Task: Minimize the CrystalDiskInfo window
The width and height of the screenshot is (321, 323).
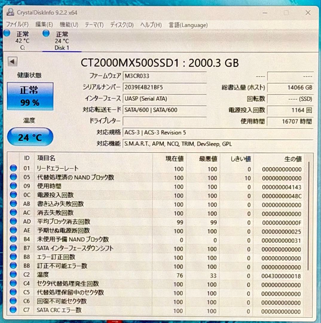Action: point(265,13)
